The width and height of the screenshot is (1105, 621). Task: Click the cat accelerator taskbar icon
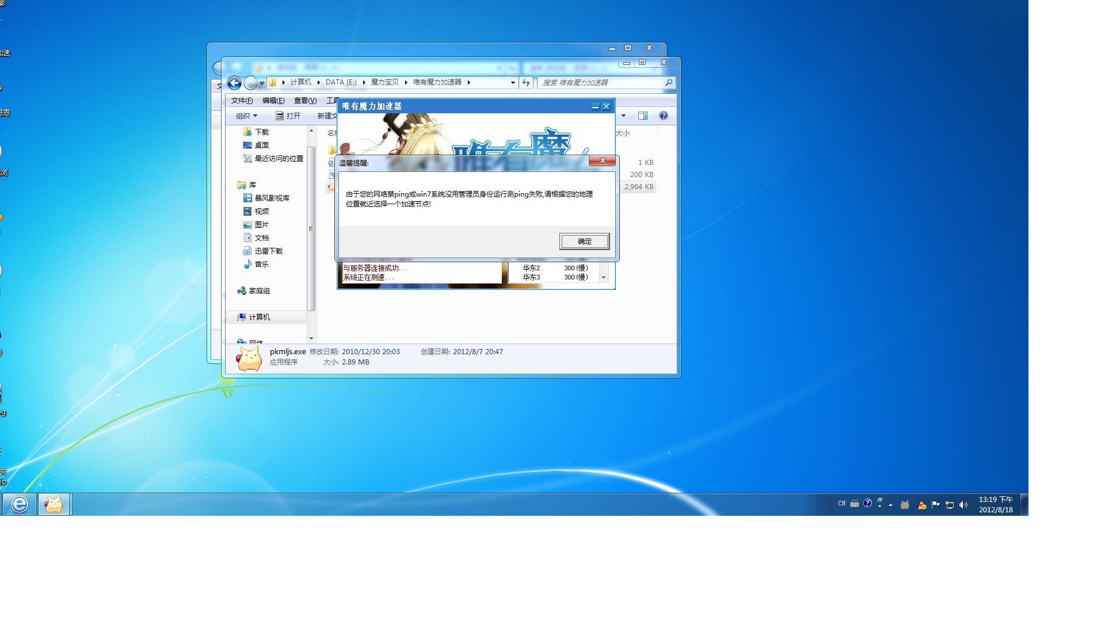click(54, 504)
